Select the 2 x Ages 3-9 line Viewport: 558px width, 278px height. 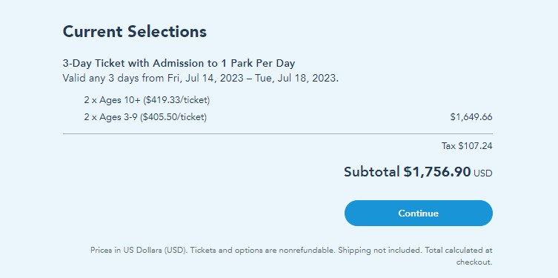(145, 116)
